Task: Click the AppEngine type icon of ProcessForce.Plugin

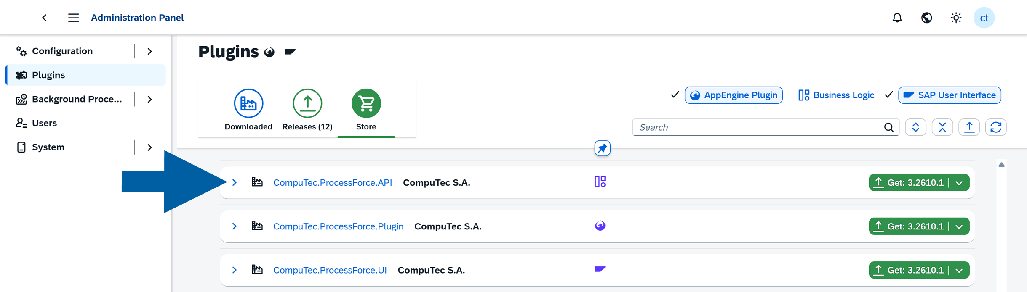Action: (600, 226)
